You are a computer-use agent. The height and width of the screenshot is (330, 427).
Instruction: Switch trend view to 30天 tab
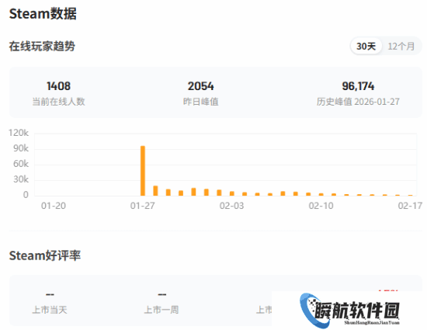tap(366, 47)
